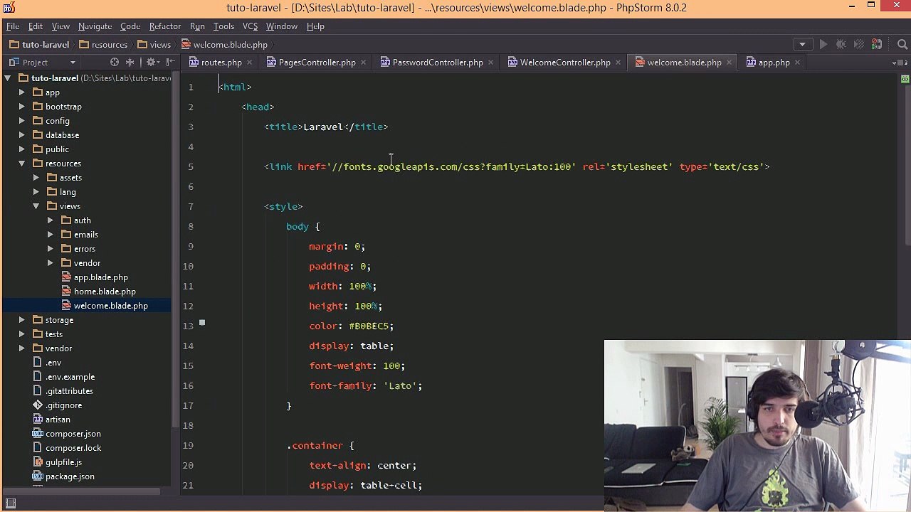
Task: Expand the bootstrap folder
Action: (x=21, y=107)
